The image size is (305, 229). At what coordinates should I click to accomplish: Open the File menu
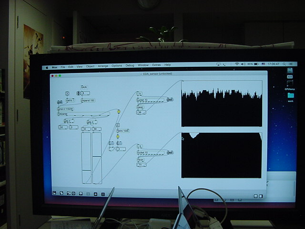click(62, 67)
